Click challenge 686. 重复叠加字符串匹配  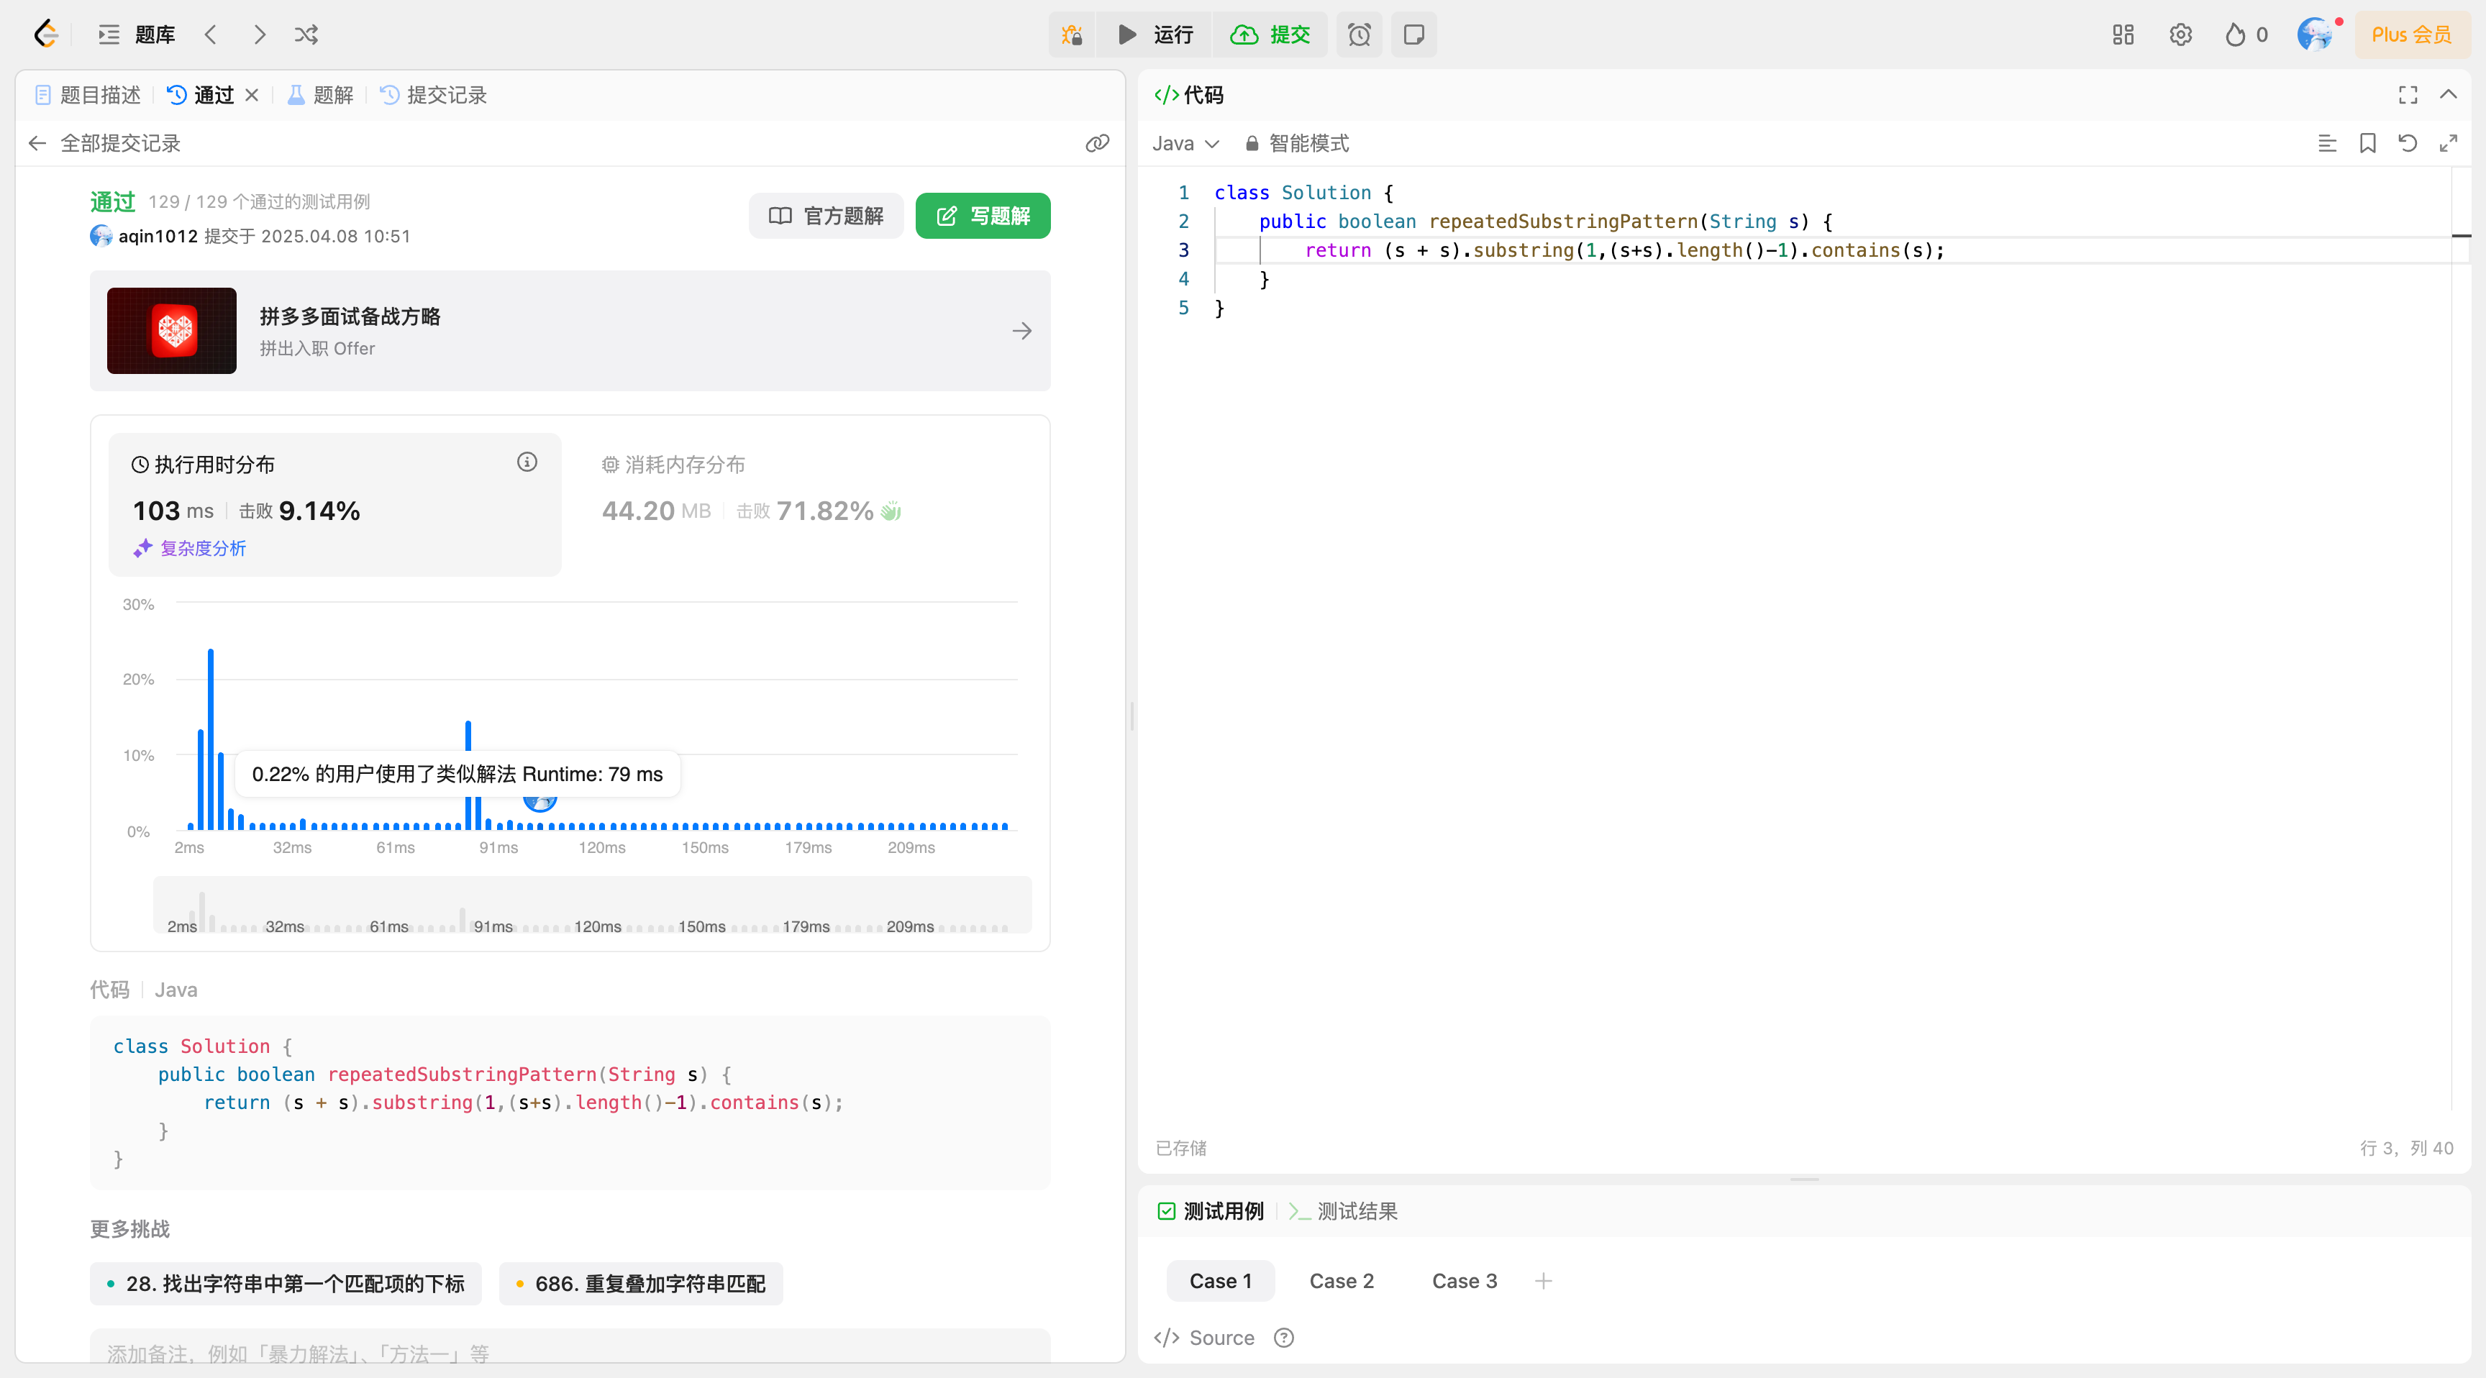point(639,1284)
